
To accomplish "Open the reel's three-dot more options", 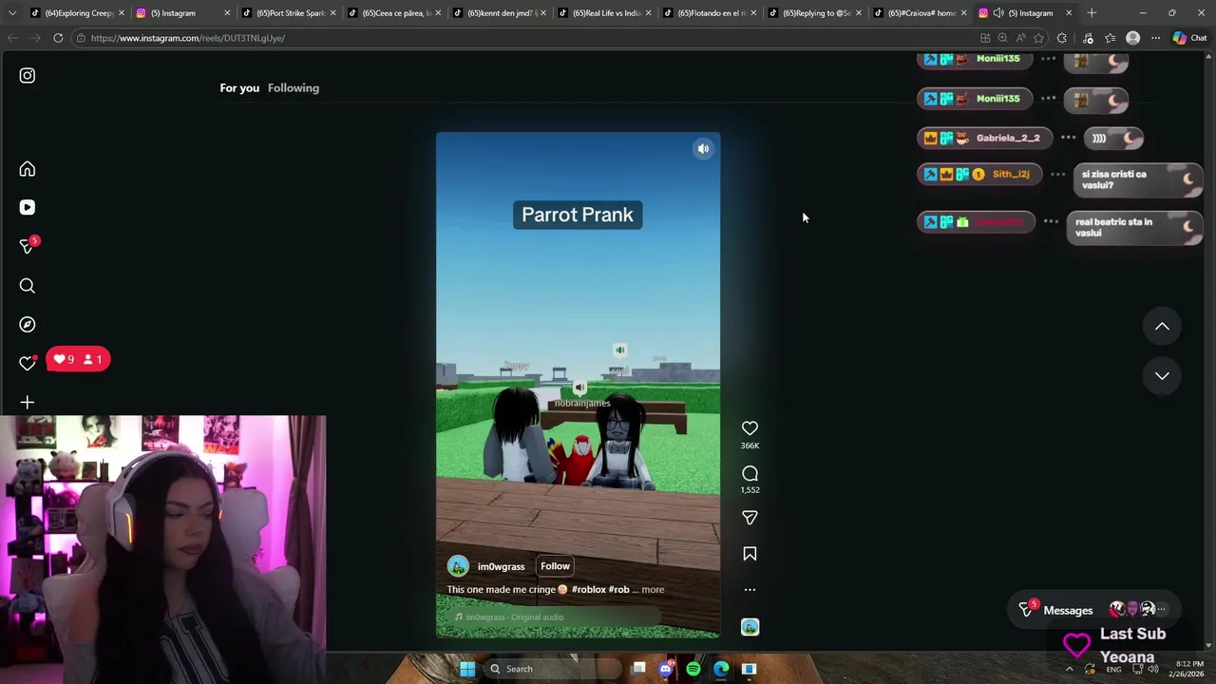I will 750,590.
